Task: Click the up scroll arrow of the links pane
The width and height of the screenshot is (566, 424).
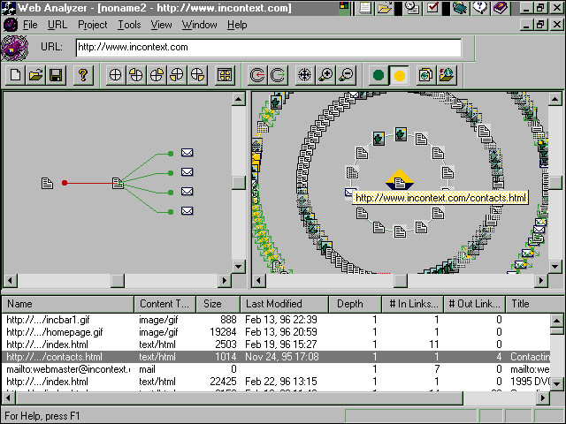Action: coord(238,99)
